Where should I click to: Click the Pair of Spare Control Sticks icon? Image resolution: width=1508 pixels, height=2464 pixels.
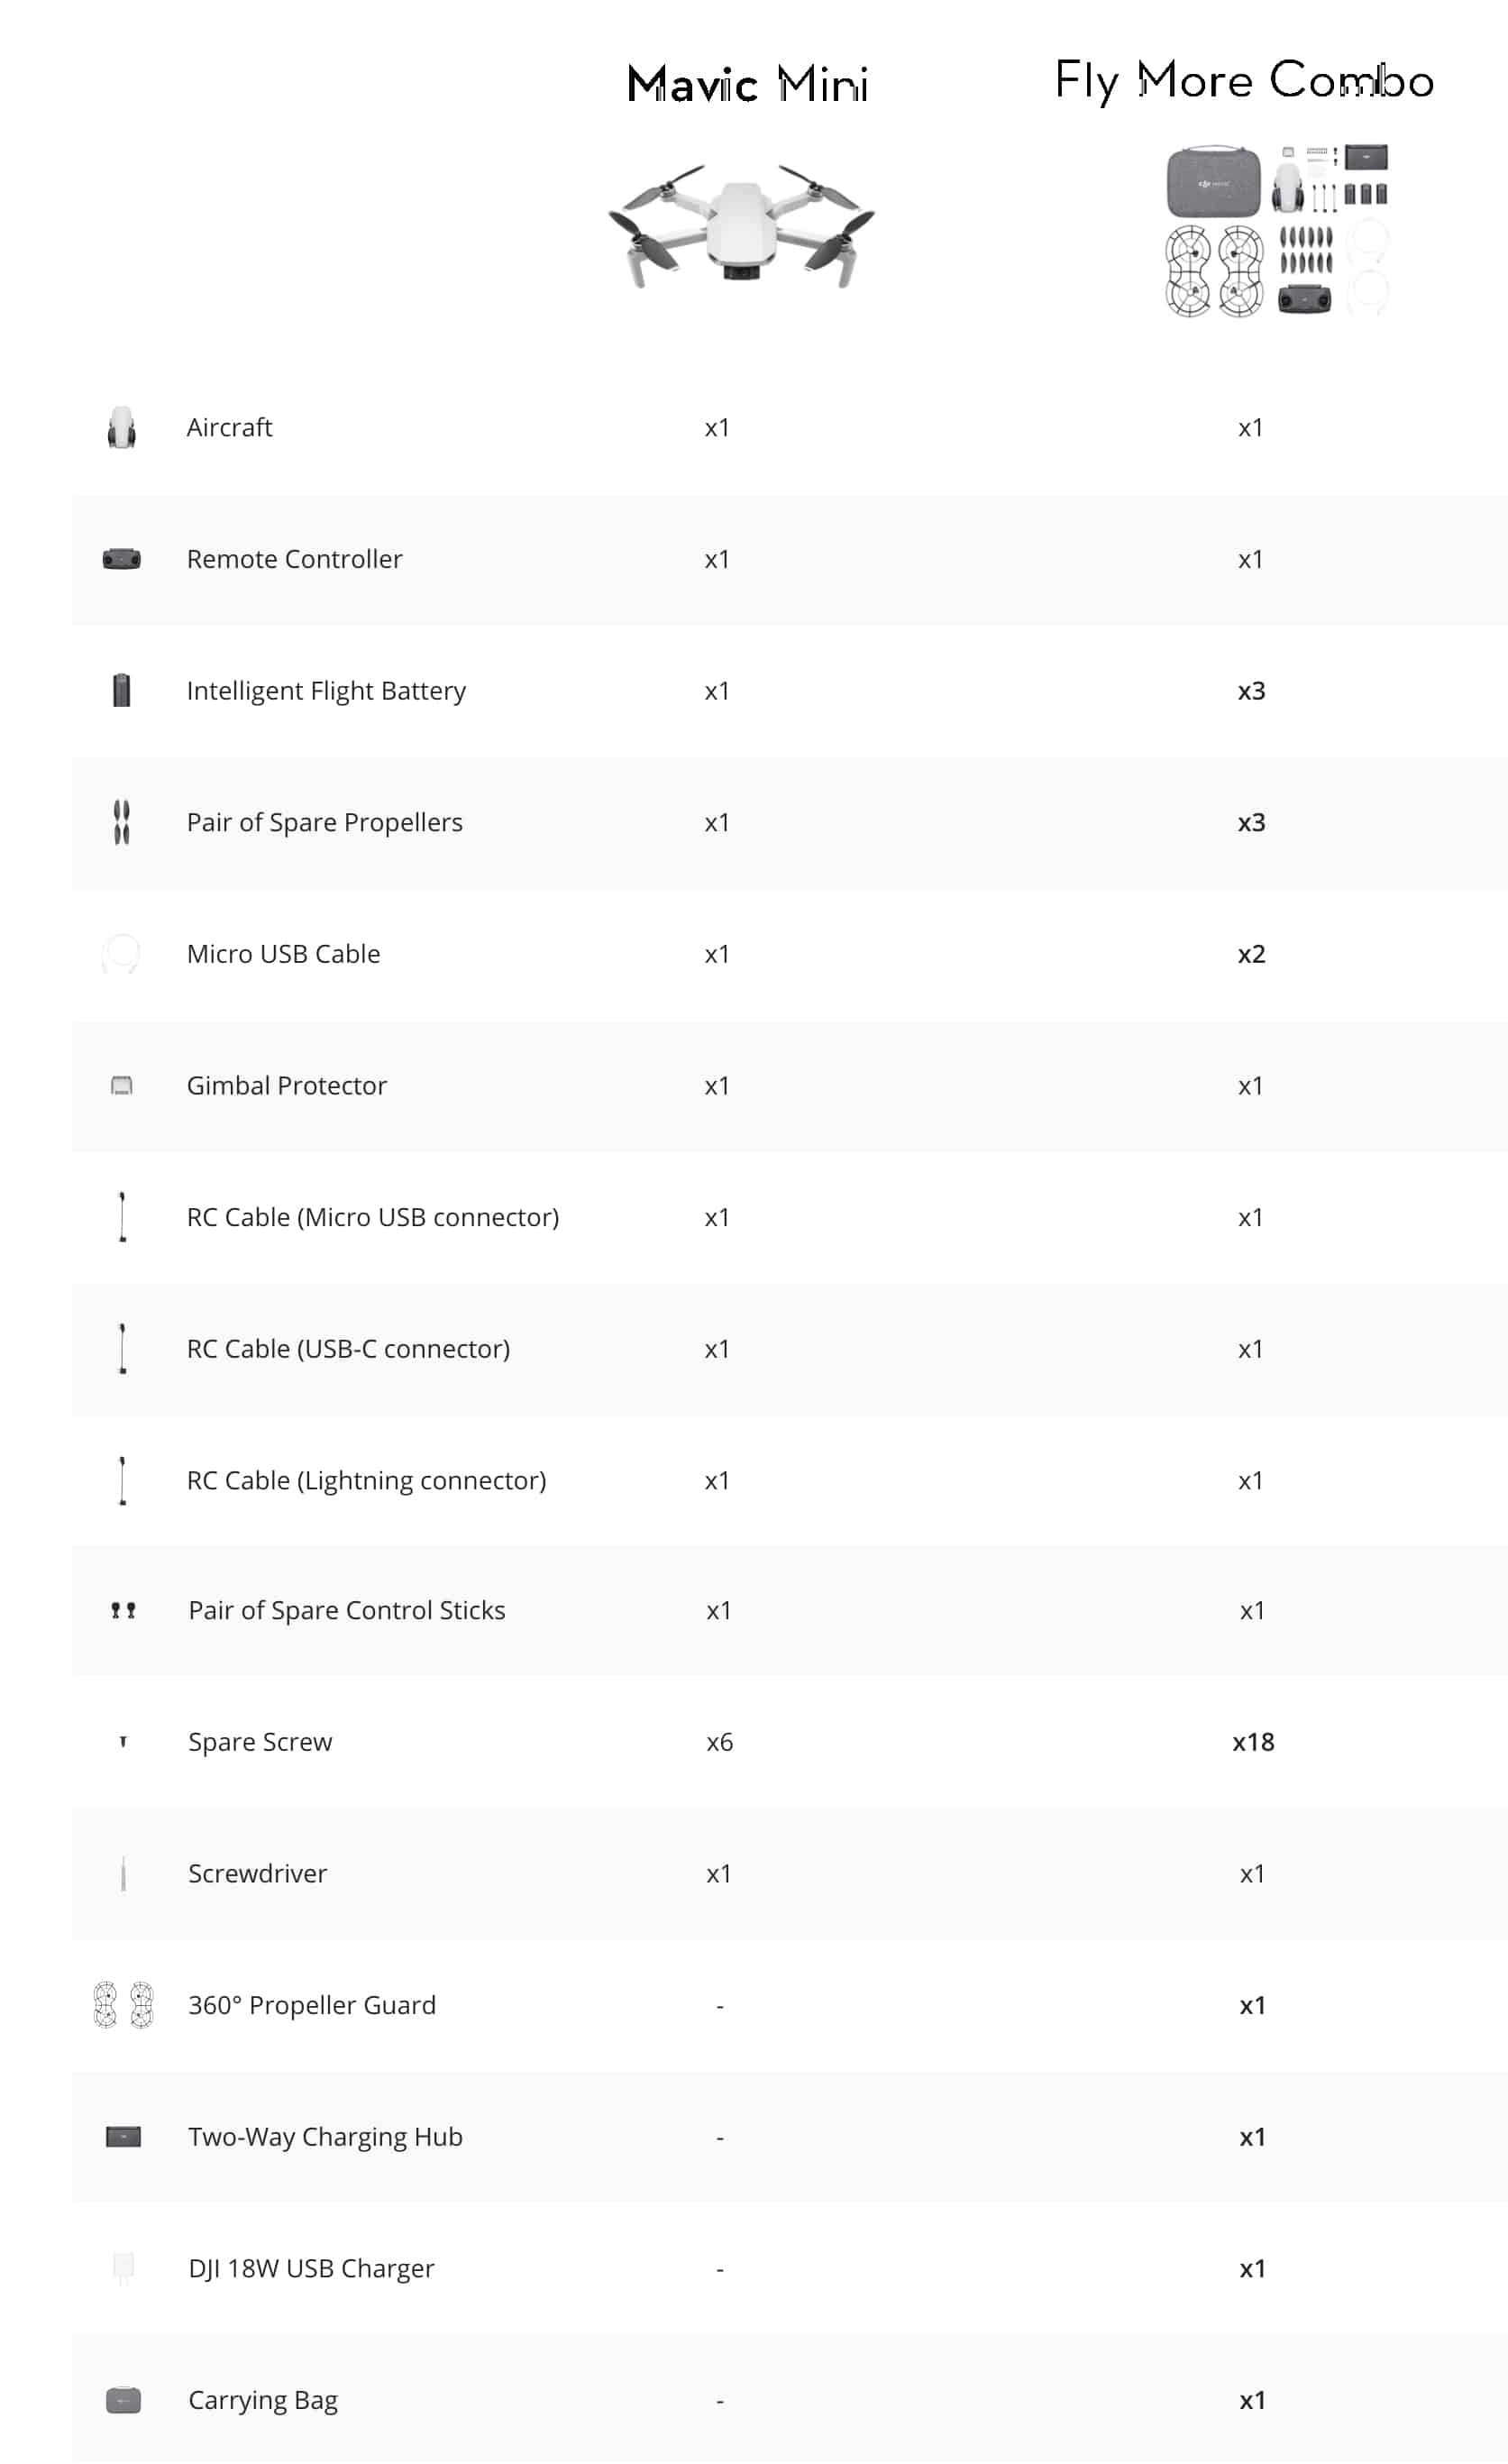123,1610
